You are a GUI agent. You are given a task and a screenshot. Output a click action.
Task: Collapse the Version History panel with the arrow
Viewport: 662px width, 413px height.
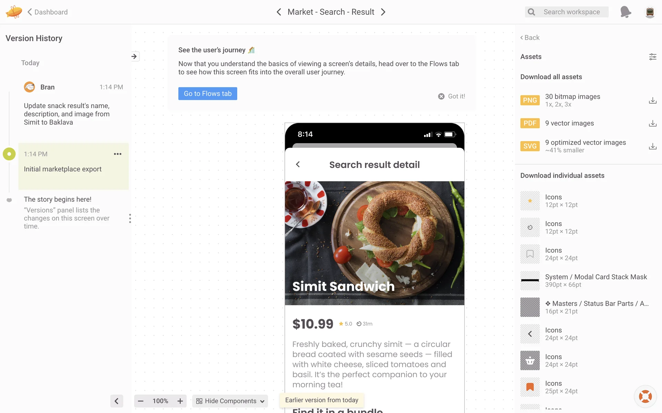117,401
